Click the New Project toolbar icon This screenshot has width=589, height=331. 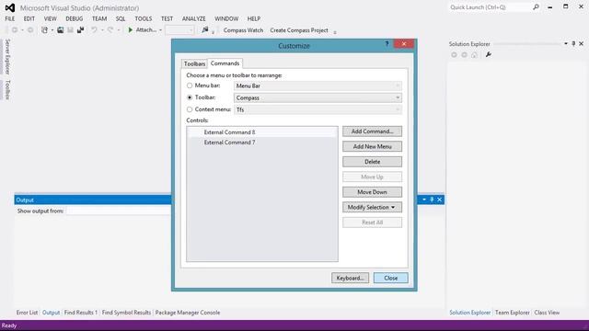(44, 30)
